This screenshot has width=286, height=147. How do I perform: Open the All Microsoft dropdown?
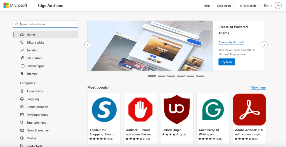(249, 6)
